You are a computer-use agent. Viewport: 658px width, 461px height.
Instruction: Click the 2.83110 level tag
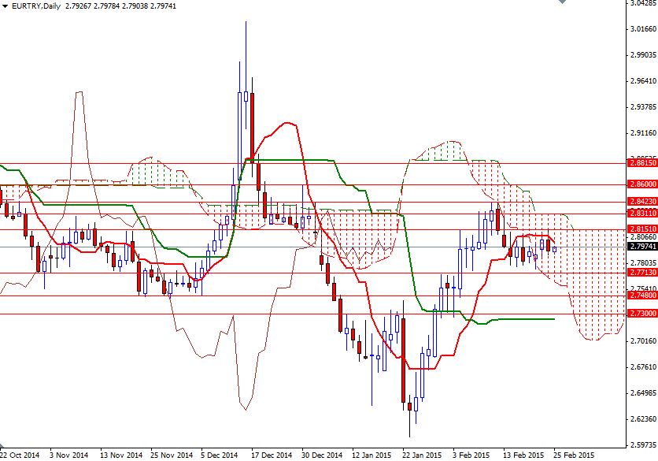pyautogui.click(x=640, y=213)
